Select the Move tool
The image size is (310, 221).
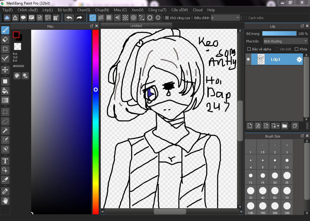click(x=5, y=70)
